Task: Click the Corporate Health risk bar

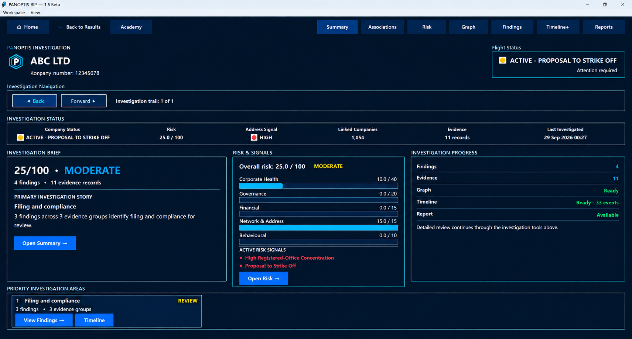Action: (318, 186)
